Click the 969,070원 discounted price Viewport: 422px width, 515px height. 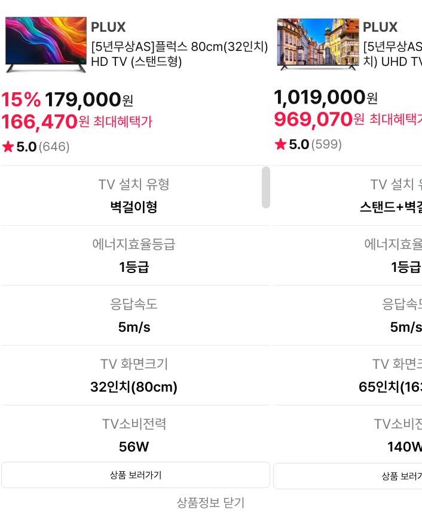point(319,119)
